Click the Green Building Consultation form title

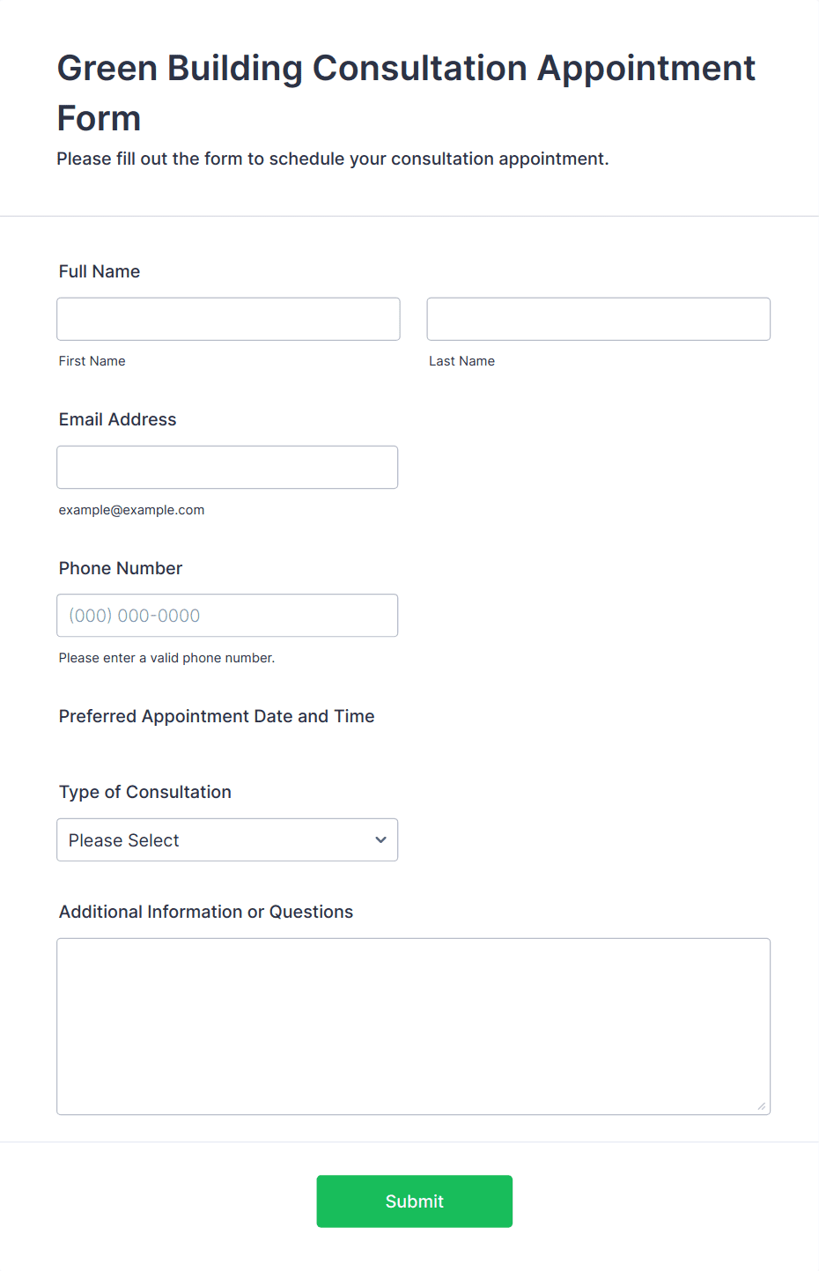point(406,92)
